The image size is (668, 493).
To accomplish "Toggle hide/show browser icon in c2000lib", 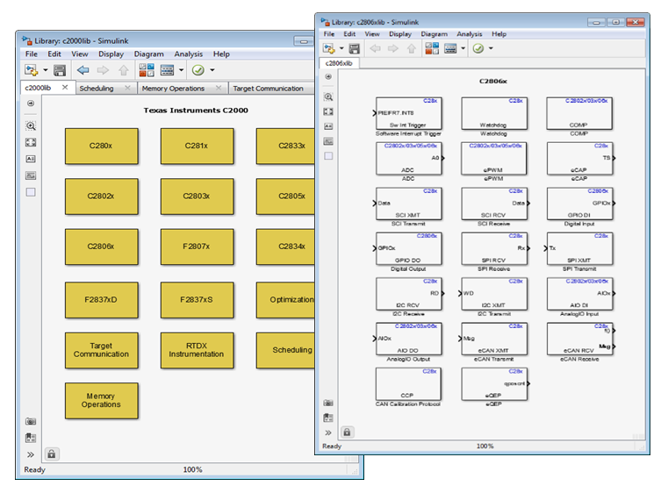I will click(31, 104).
